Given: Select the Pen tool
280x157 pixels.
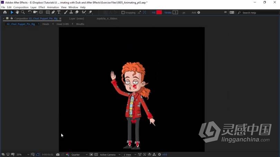Looking at the screenshot, I should (x=53, y=12).
